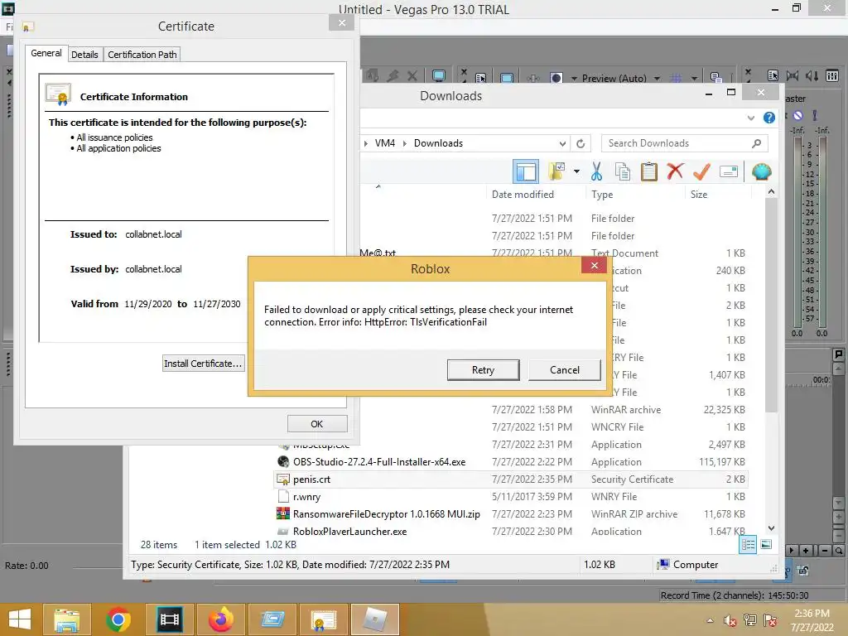This screenshot has width=848, height=636.
Task: Click the red X Delete icon
Action: tap(674, 171)
